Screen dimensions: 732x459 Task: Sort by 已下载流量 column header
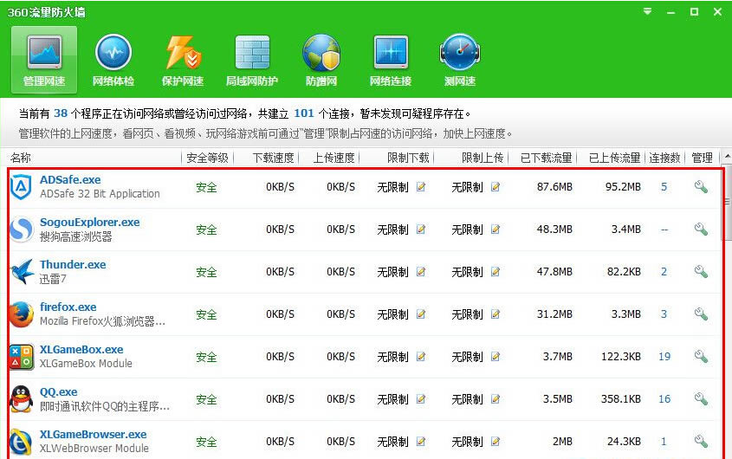click(546, 158)
